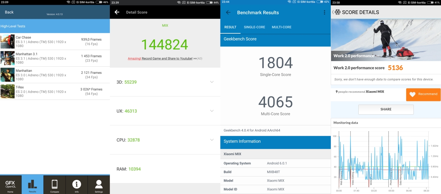The image size is (441, 194).
Task: Select the RESULT tab
Action: click(x=230, y=27)
